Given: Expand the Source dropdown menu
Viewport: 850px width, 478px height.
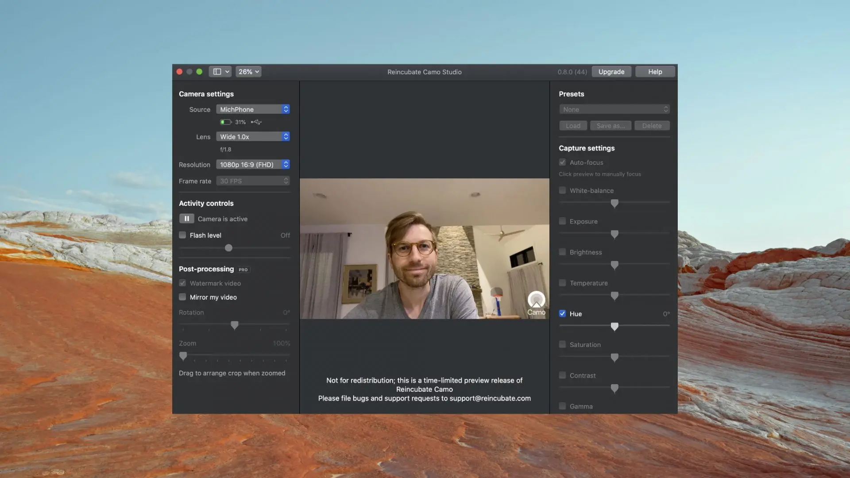Looking at the screenshot, I should pos(286,108).
